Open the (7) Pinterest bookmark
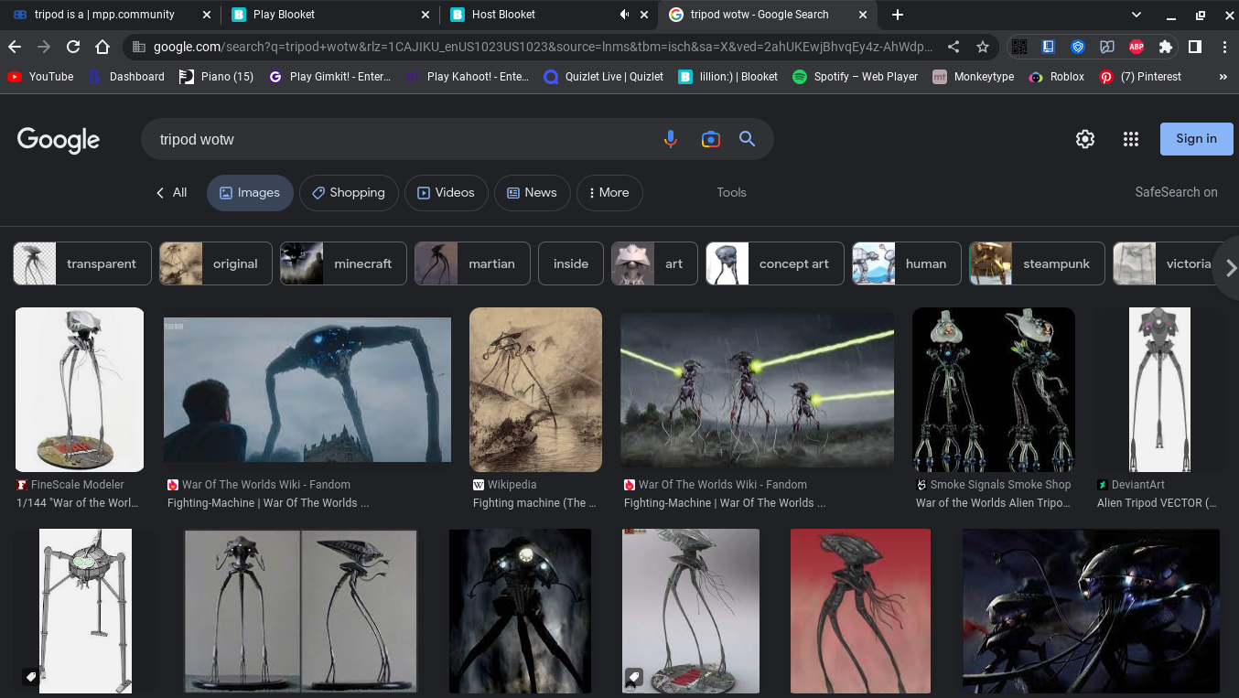Screen dimensions: 1239x698 coord(1140,77)
